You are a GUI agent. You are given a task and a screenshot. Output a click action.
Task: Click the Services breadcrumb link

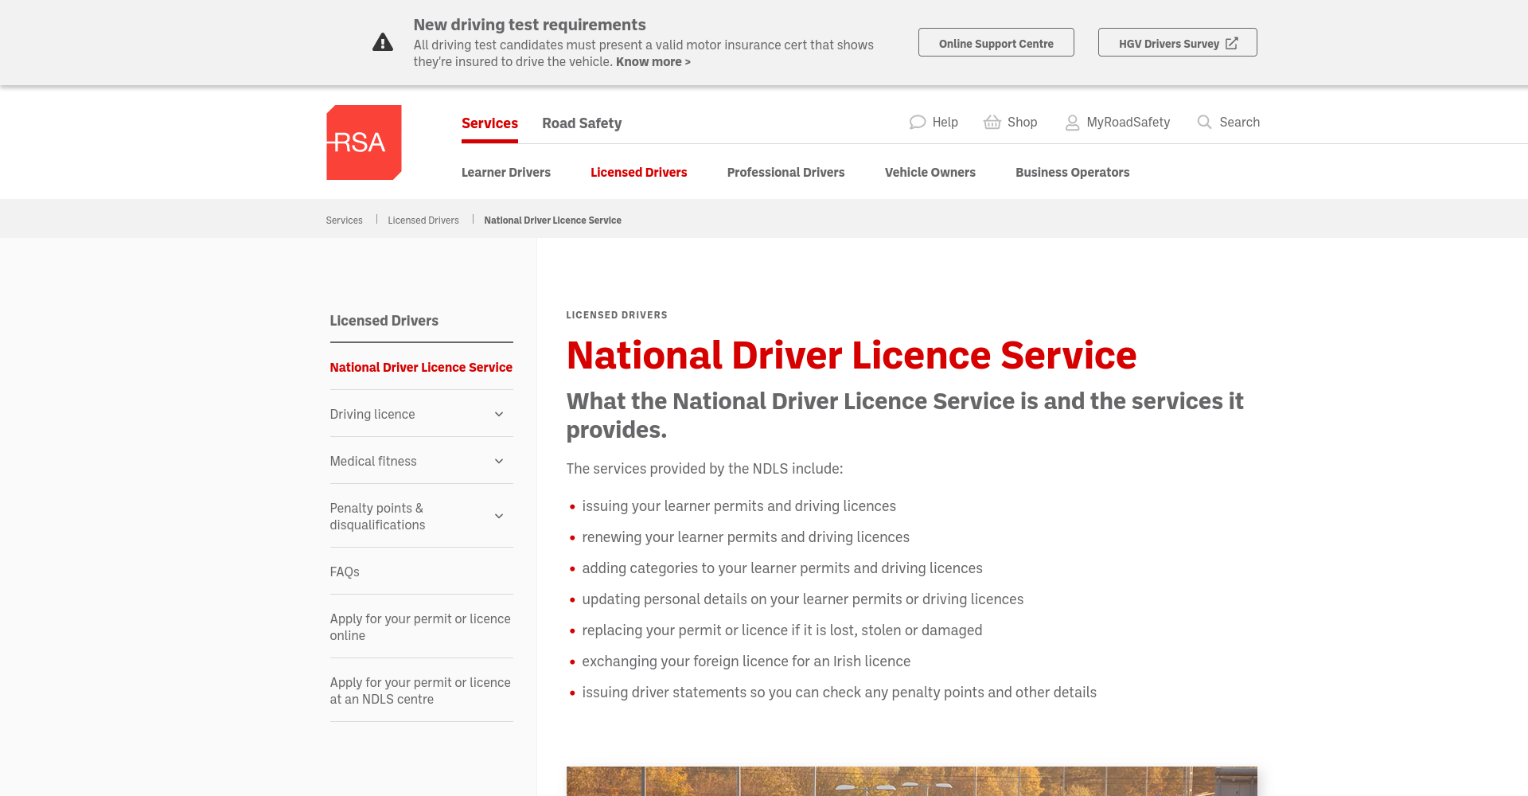(x=344, y=220)
